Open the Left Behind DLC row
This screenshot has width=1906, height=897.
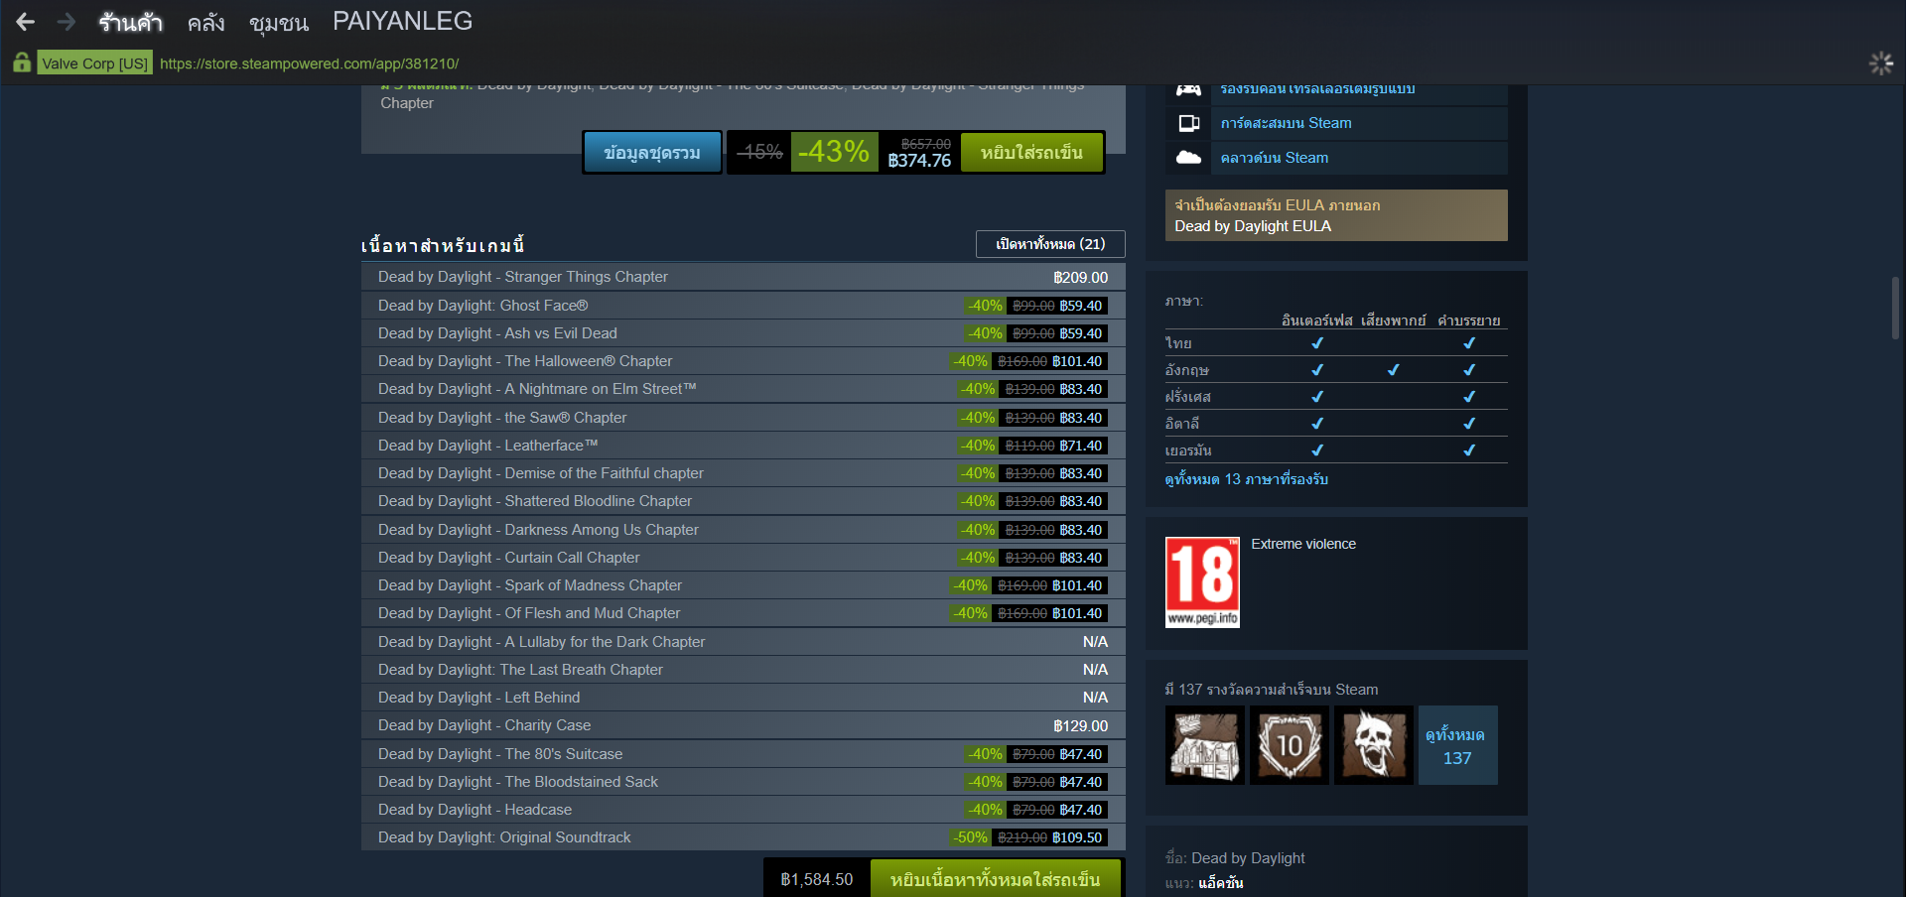744,698
